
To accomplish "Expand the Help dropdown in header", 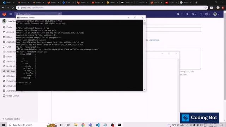I will (x=207, y=14).
